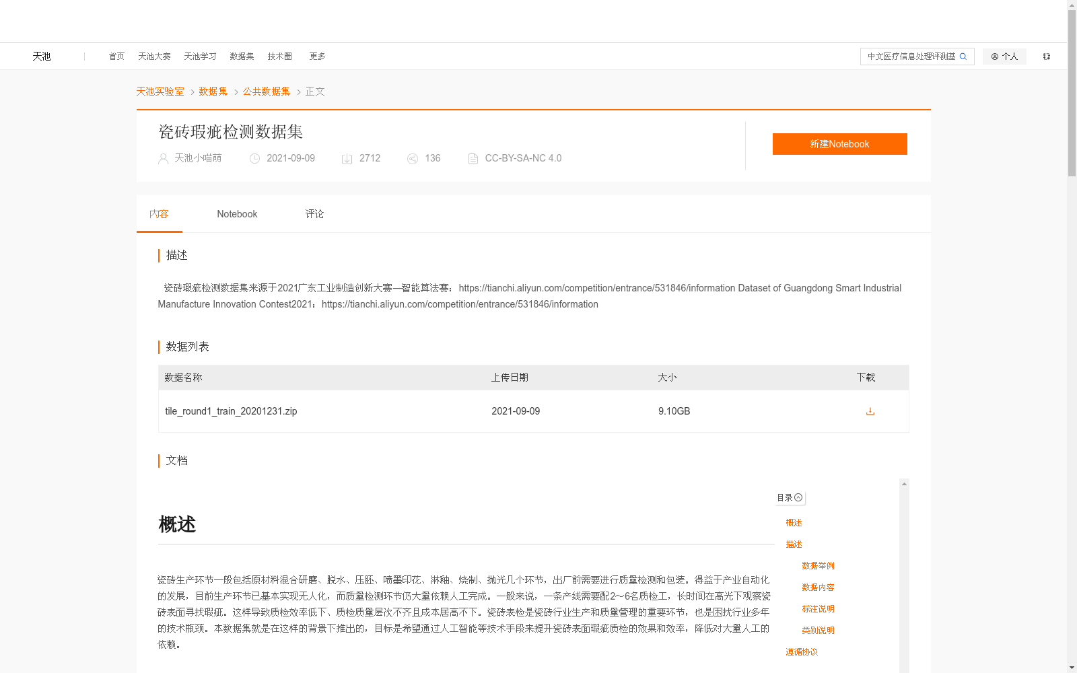Go to 公共数据集 breadcrumb link
This screenshot has width=1077, height=673.
tap(267, 92)
